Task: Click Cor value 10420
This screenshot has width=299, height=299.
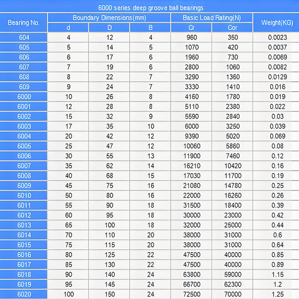Action: pos(232,166)
